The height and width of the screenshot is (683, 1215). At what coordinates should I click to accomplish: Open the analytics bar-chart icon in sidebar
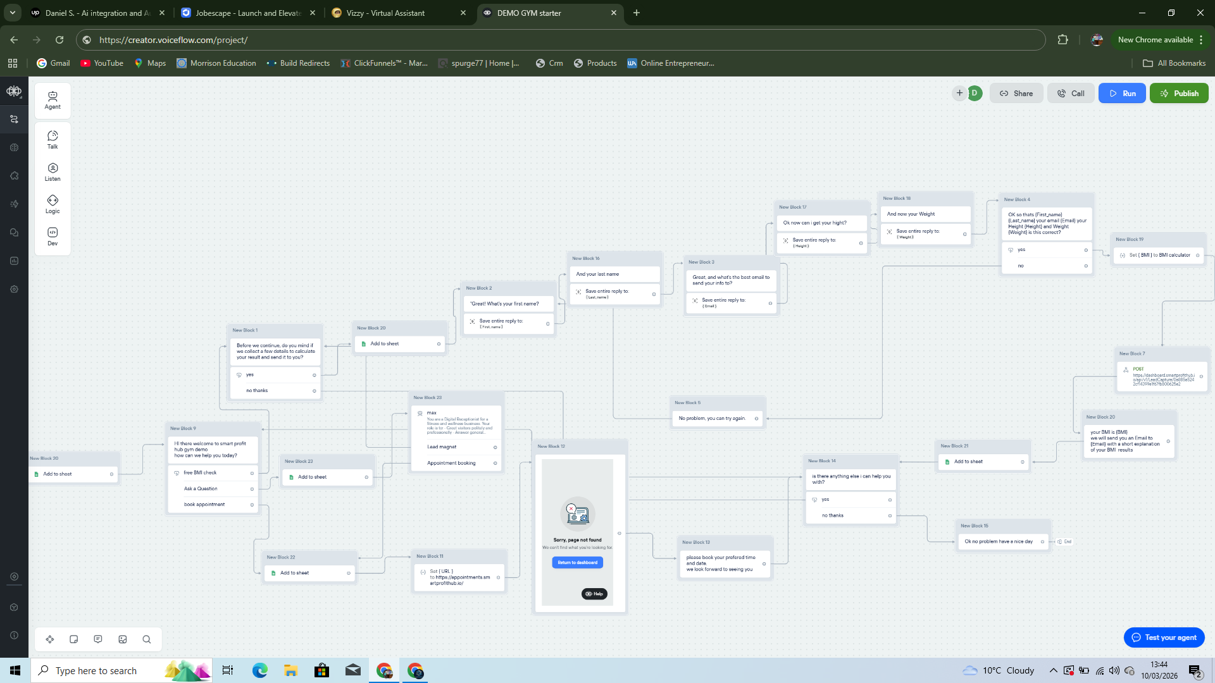[x=14, y=260]
